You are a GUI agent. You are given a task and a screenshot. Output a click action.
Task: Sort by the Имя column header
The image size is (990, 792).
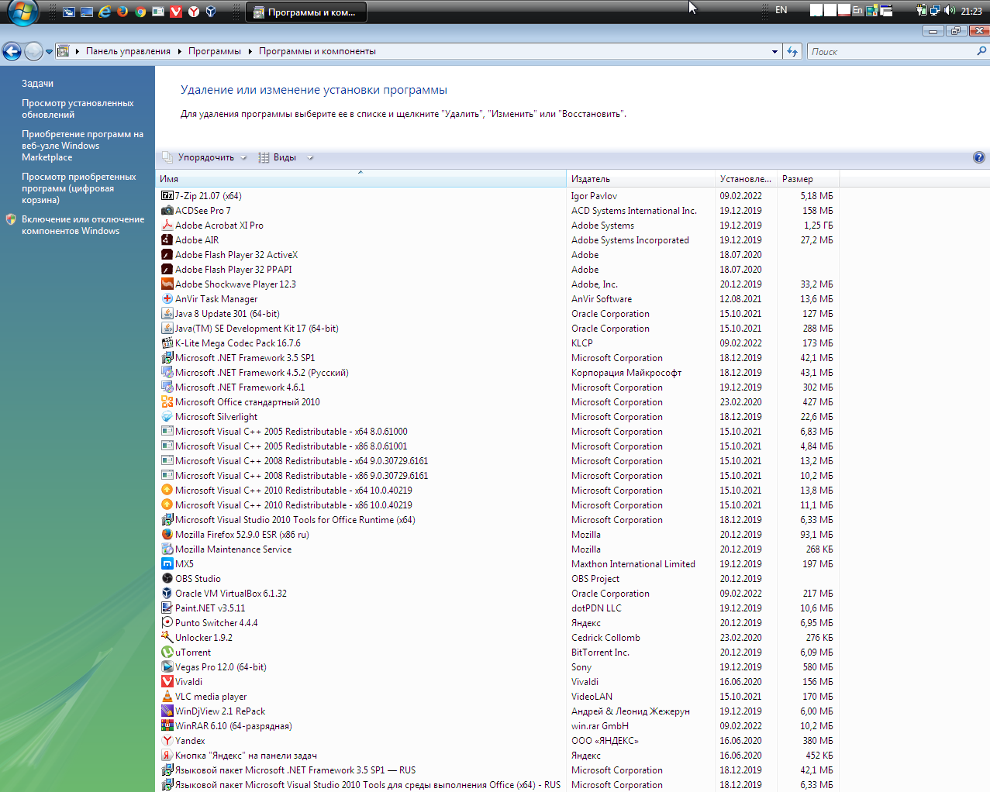point(361,179)
